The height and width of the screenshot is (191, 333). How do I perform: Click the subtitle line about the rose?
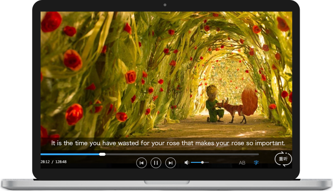pos(168,143)
